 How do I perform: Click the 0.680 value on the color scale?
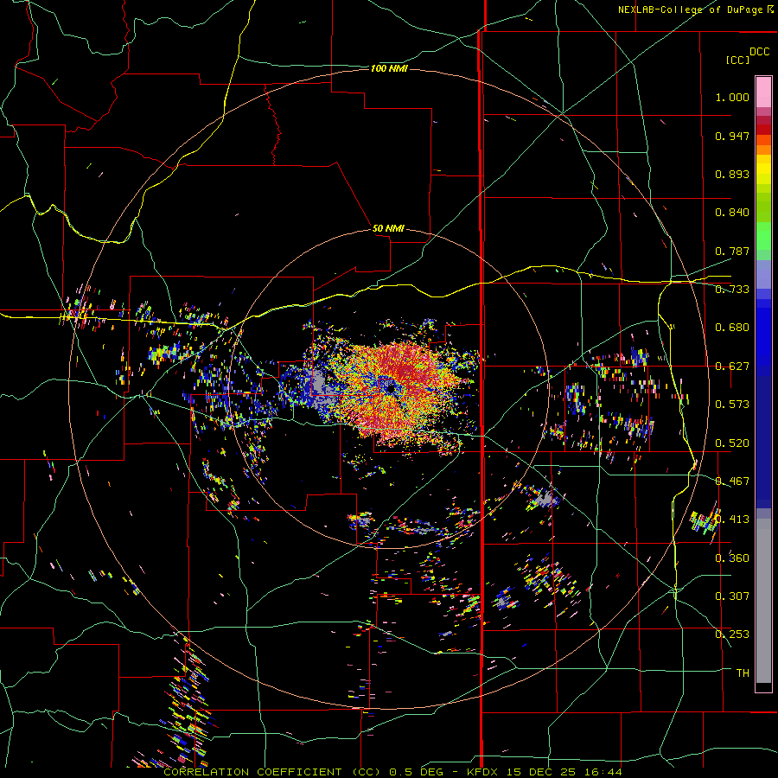click(732, 328)
